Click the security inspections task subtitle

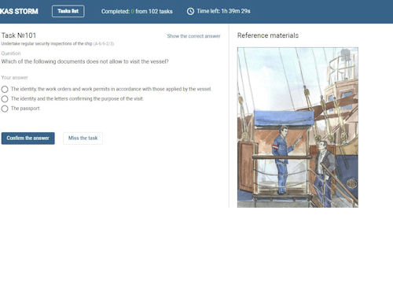(x=57, y=43)
